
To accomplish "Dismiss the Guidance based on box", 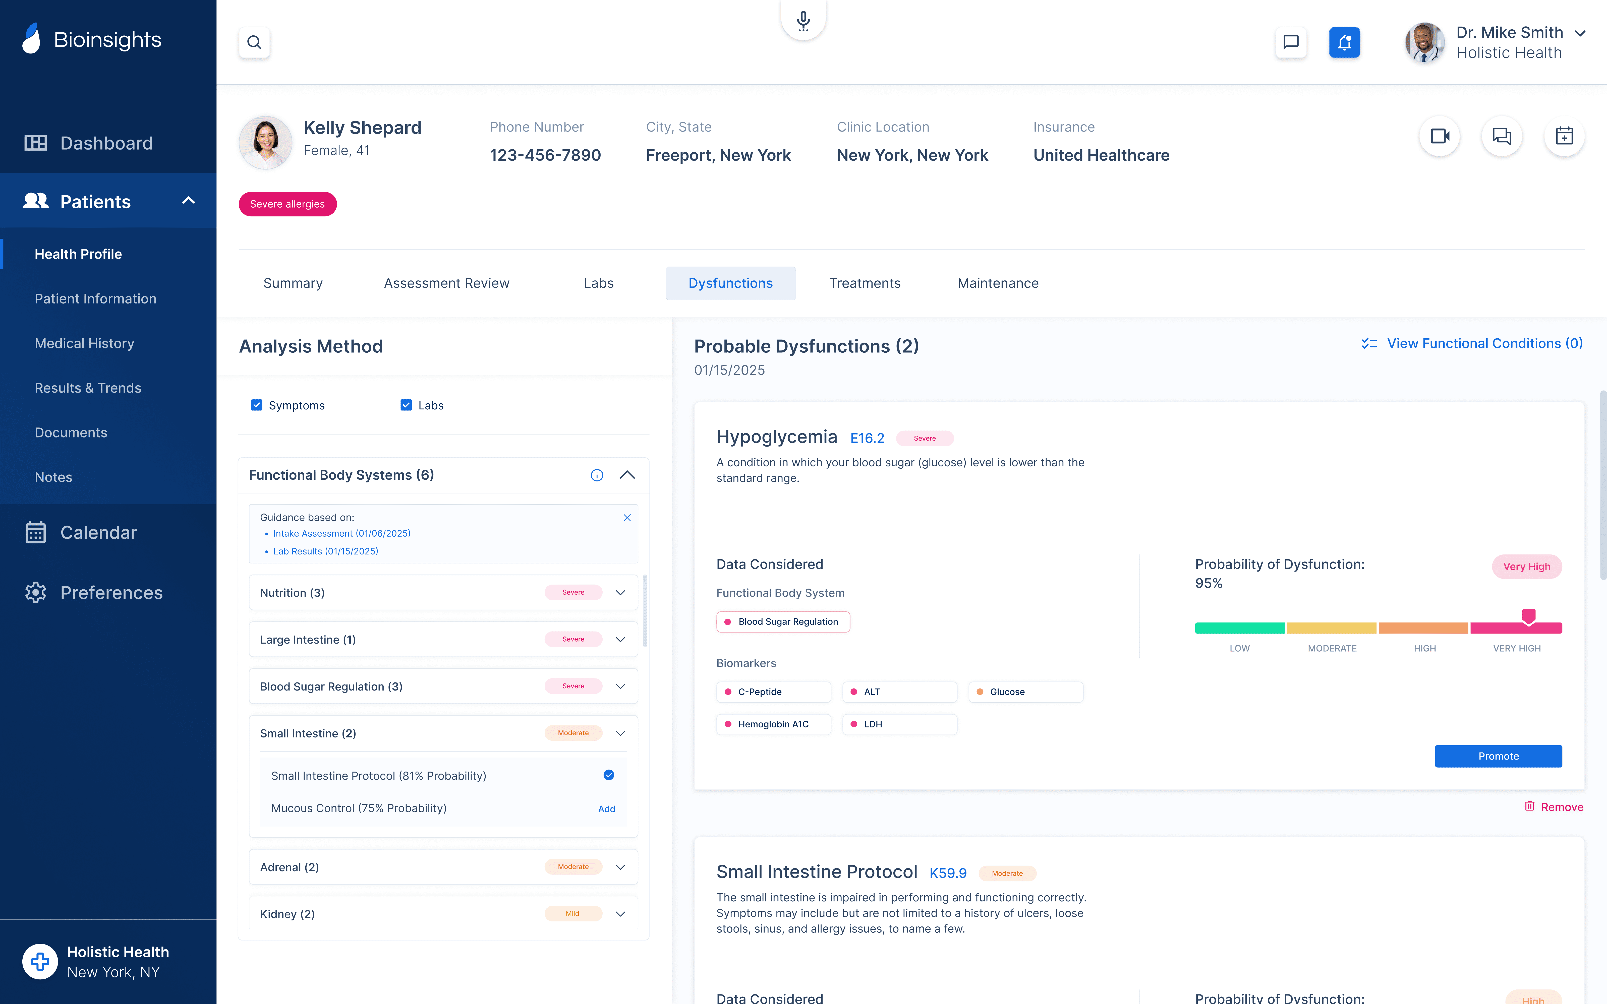I will [627, 518].
